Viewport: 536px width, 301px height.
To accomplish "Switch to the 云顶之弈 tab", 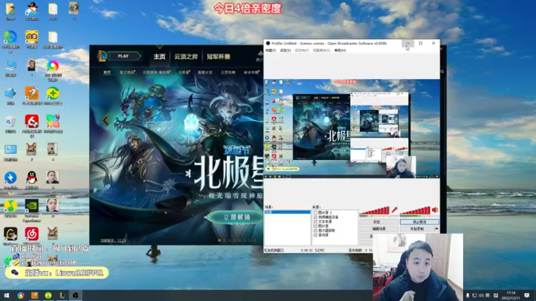I will (x=186, y=56).
